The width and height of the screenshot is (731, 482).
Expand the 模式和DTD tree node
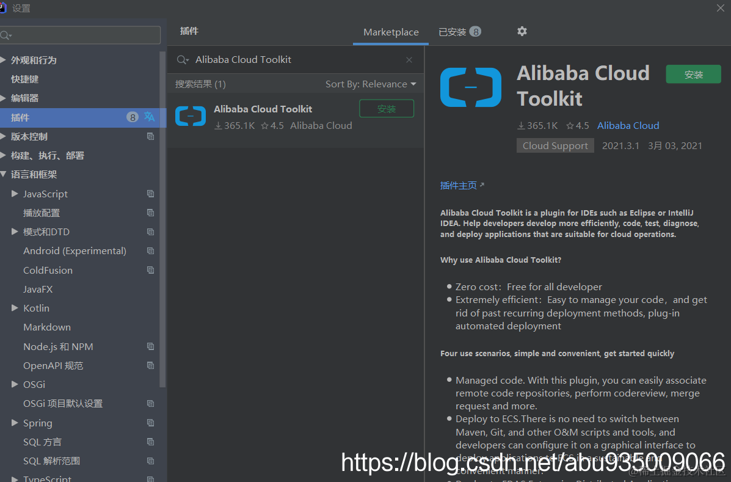[x=15, y=232]
